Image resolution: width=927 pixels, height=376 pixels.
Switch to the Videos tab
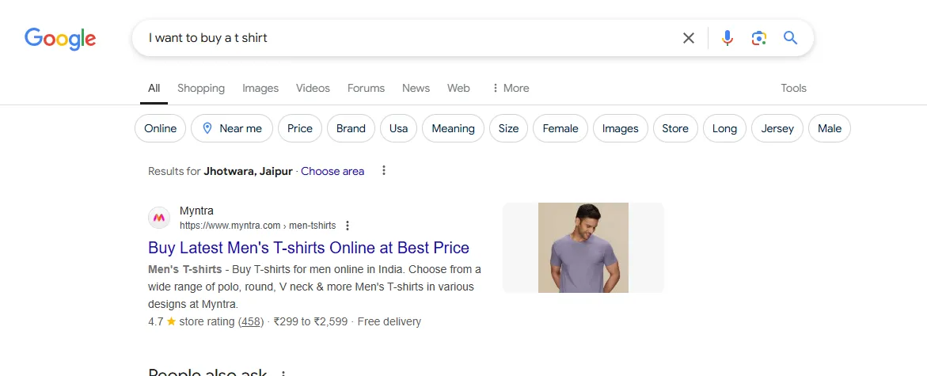pos(313,88)
